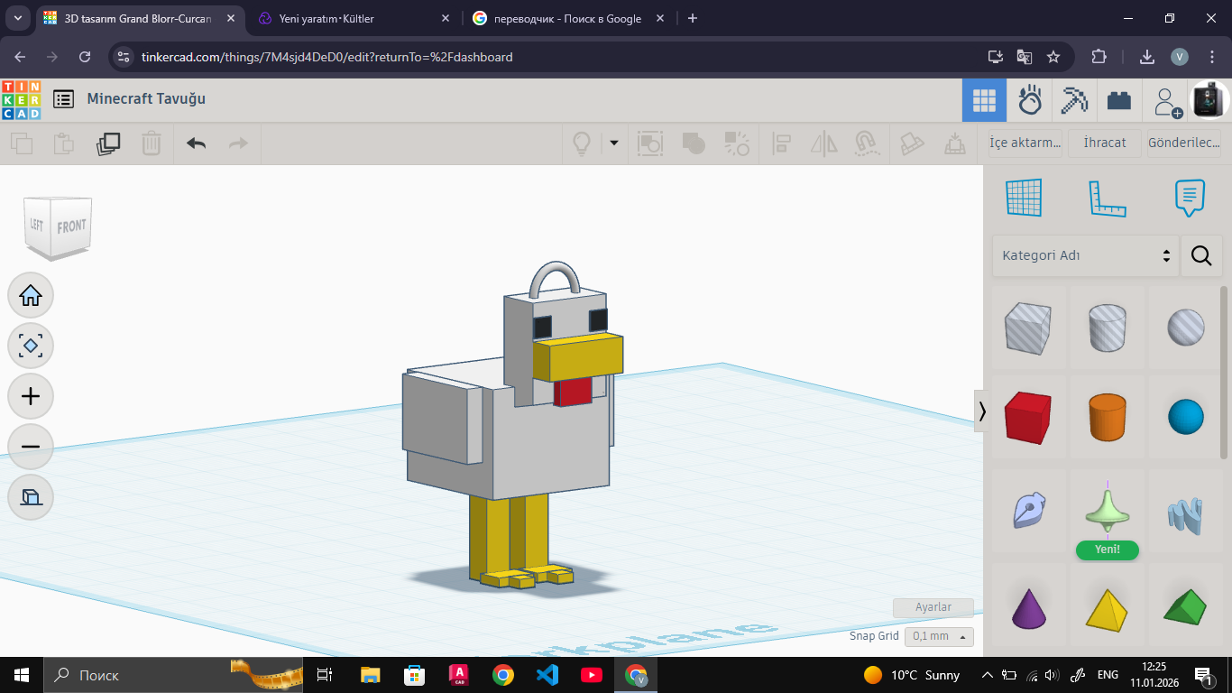The image size is (1232, 693).
Task: Select the striped Box hole shape
Action: coord(1027,327)
